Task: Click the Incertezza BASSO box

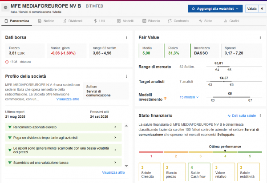Action: pyautogui.click(x=205, y=51)
